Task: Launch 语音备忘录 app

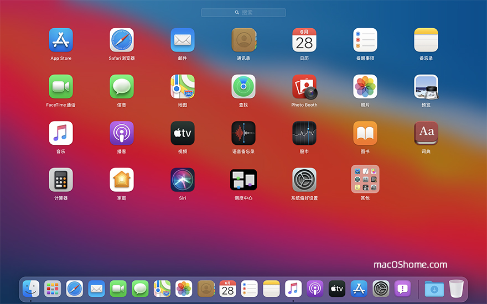Action: pos(244,133)
